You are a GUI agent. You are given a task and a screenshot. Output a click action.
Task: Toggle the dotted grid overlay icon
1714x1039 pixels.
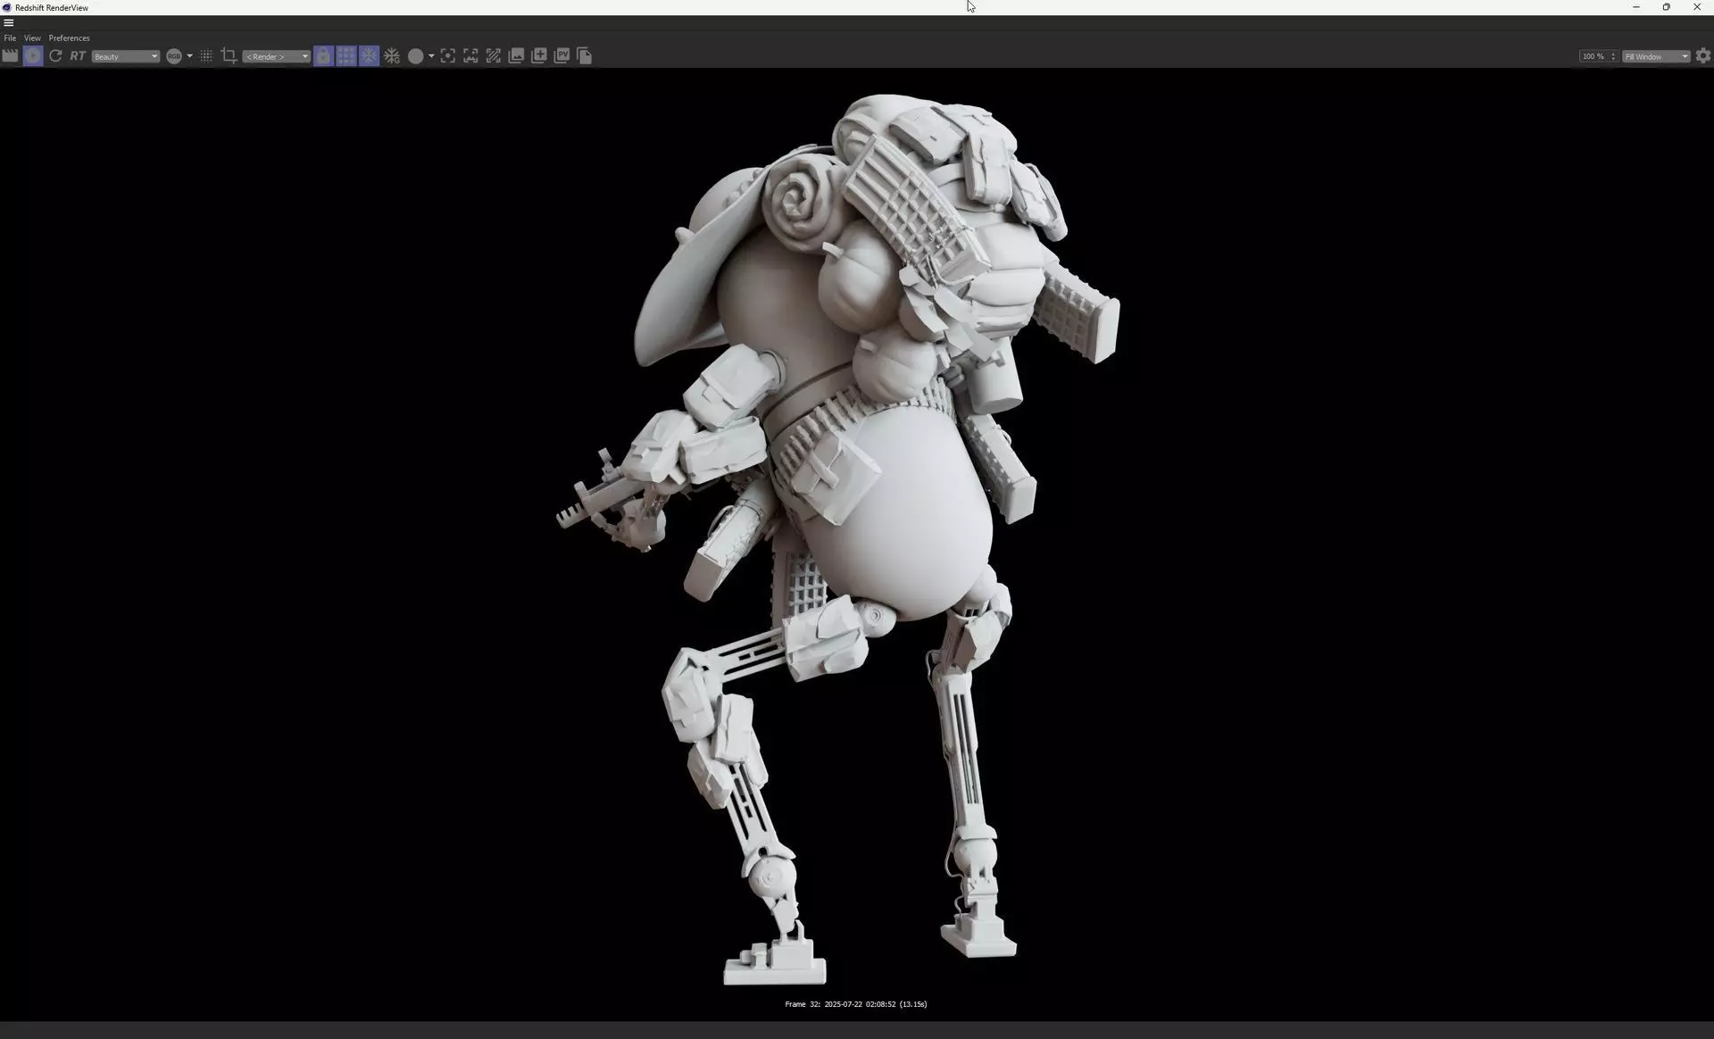click(206, 56)
